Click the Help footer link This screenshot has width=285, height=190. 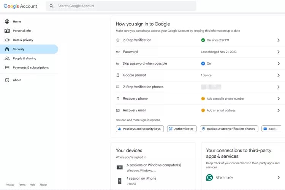33,185
